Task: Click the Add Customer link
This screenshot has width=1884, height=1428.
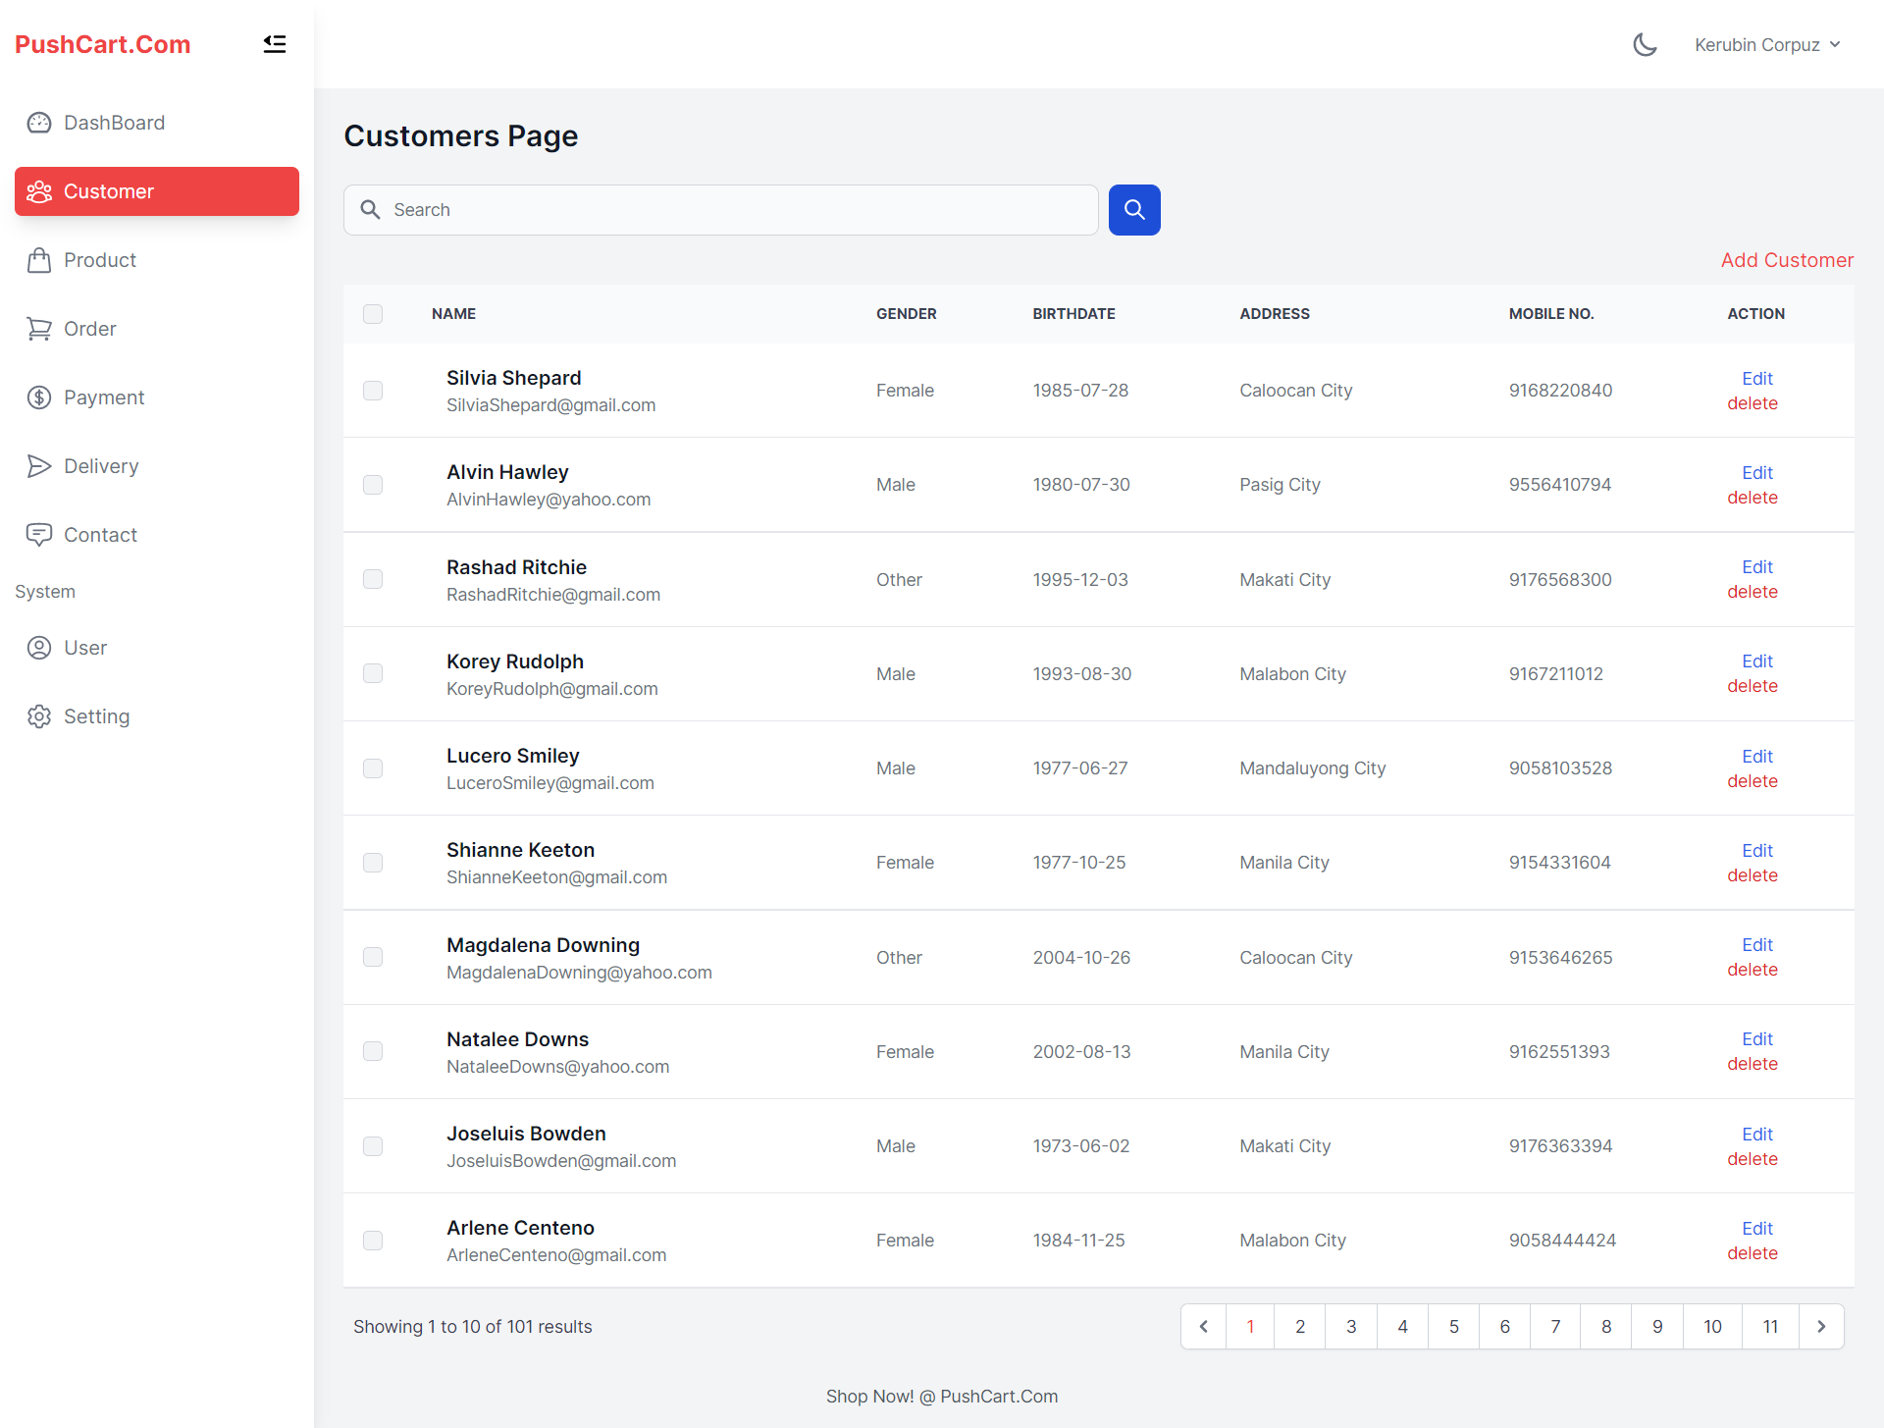Action: point(1787,260)
